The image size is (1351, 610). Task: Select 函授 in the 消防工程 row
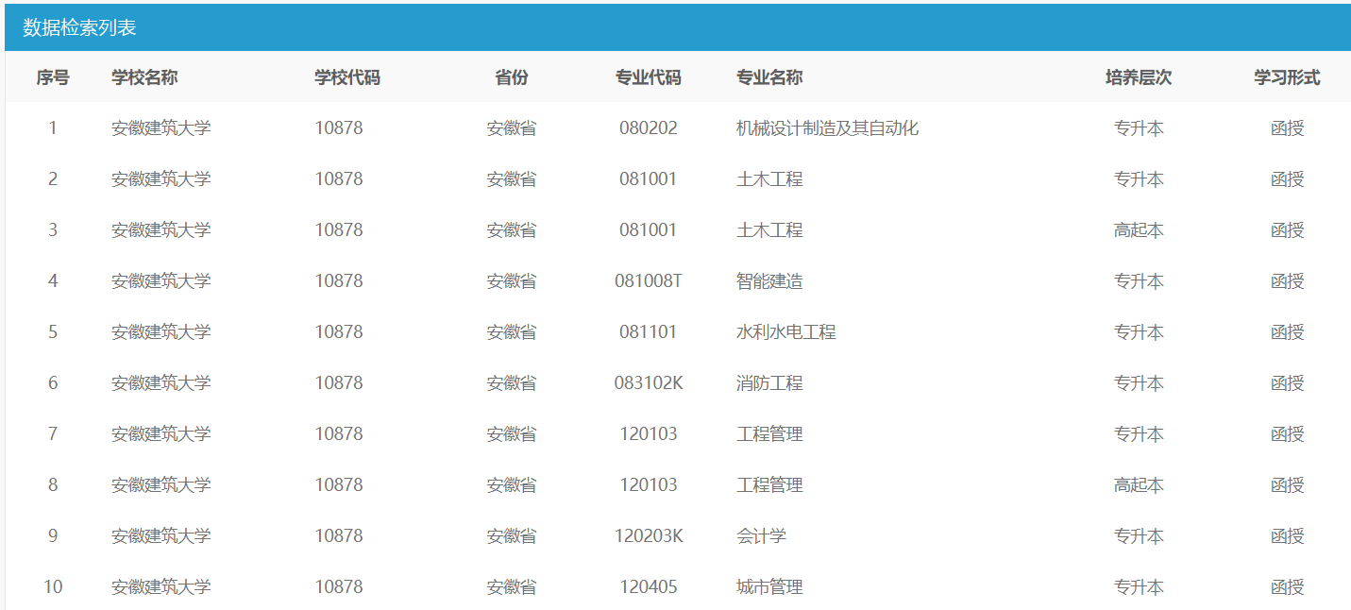coord(1287,382)
